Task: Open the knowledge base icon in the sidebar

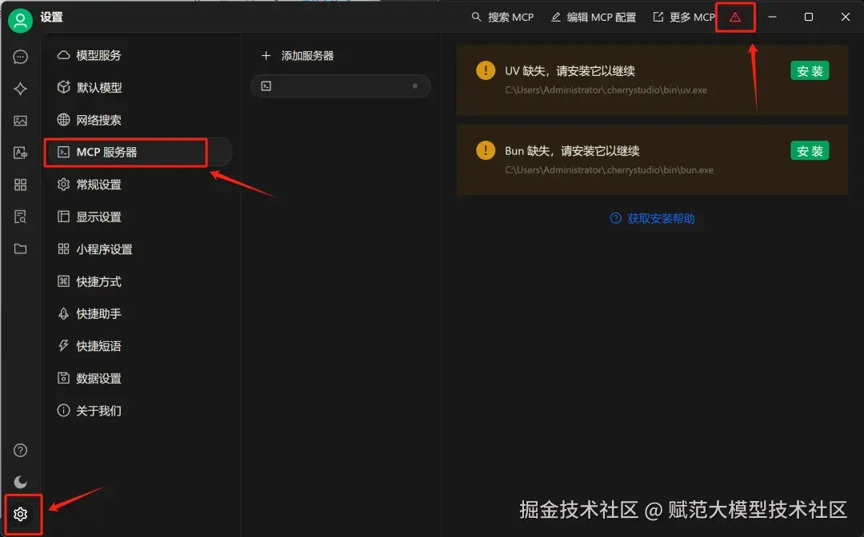Action: tap(21, 216)
